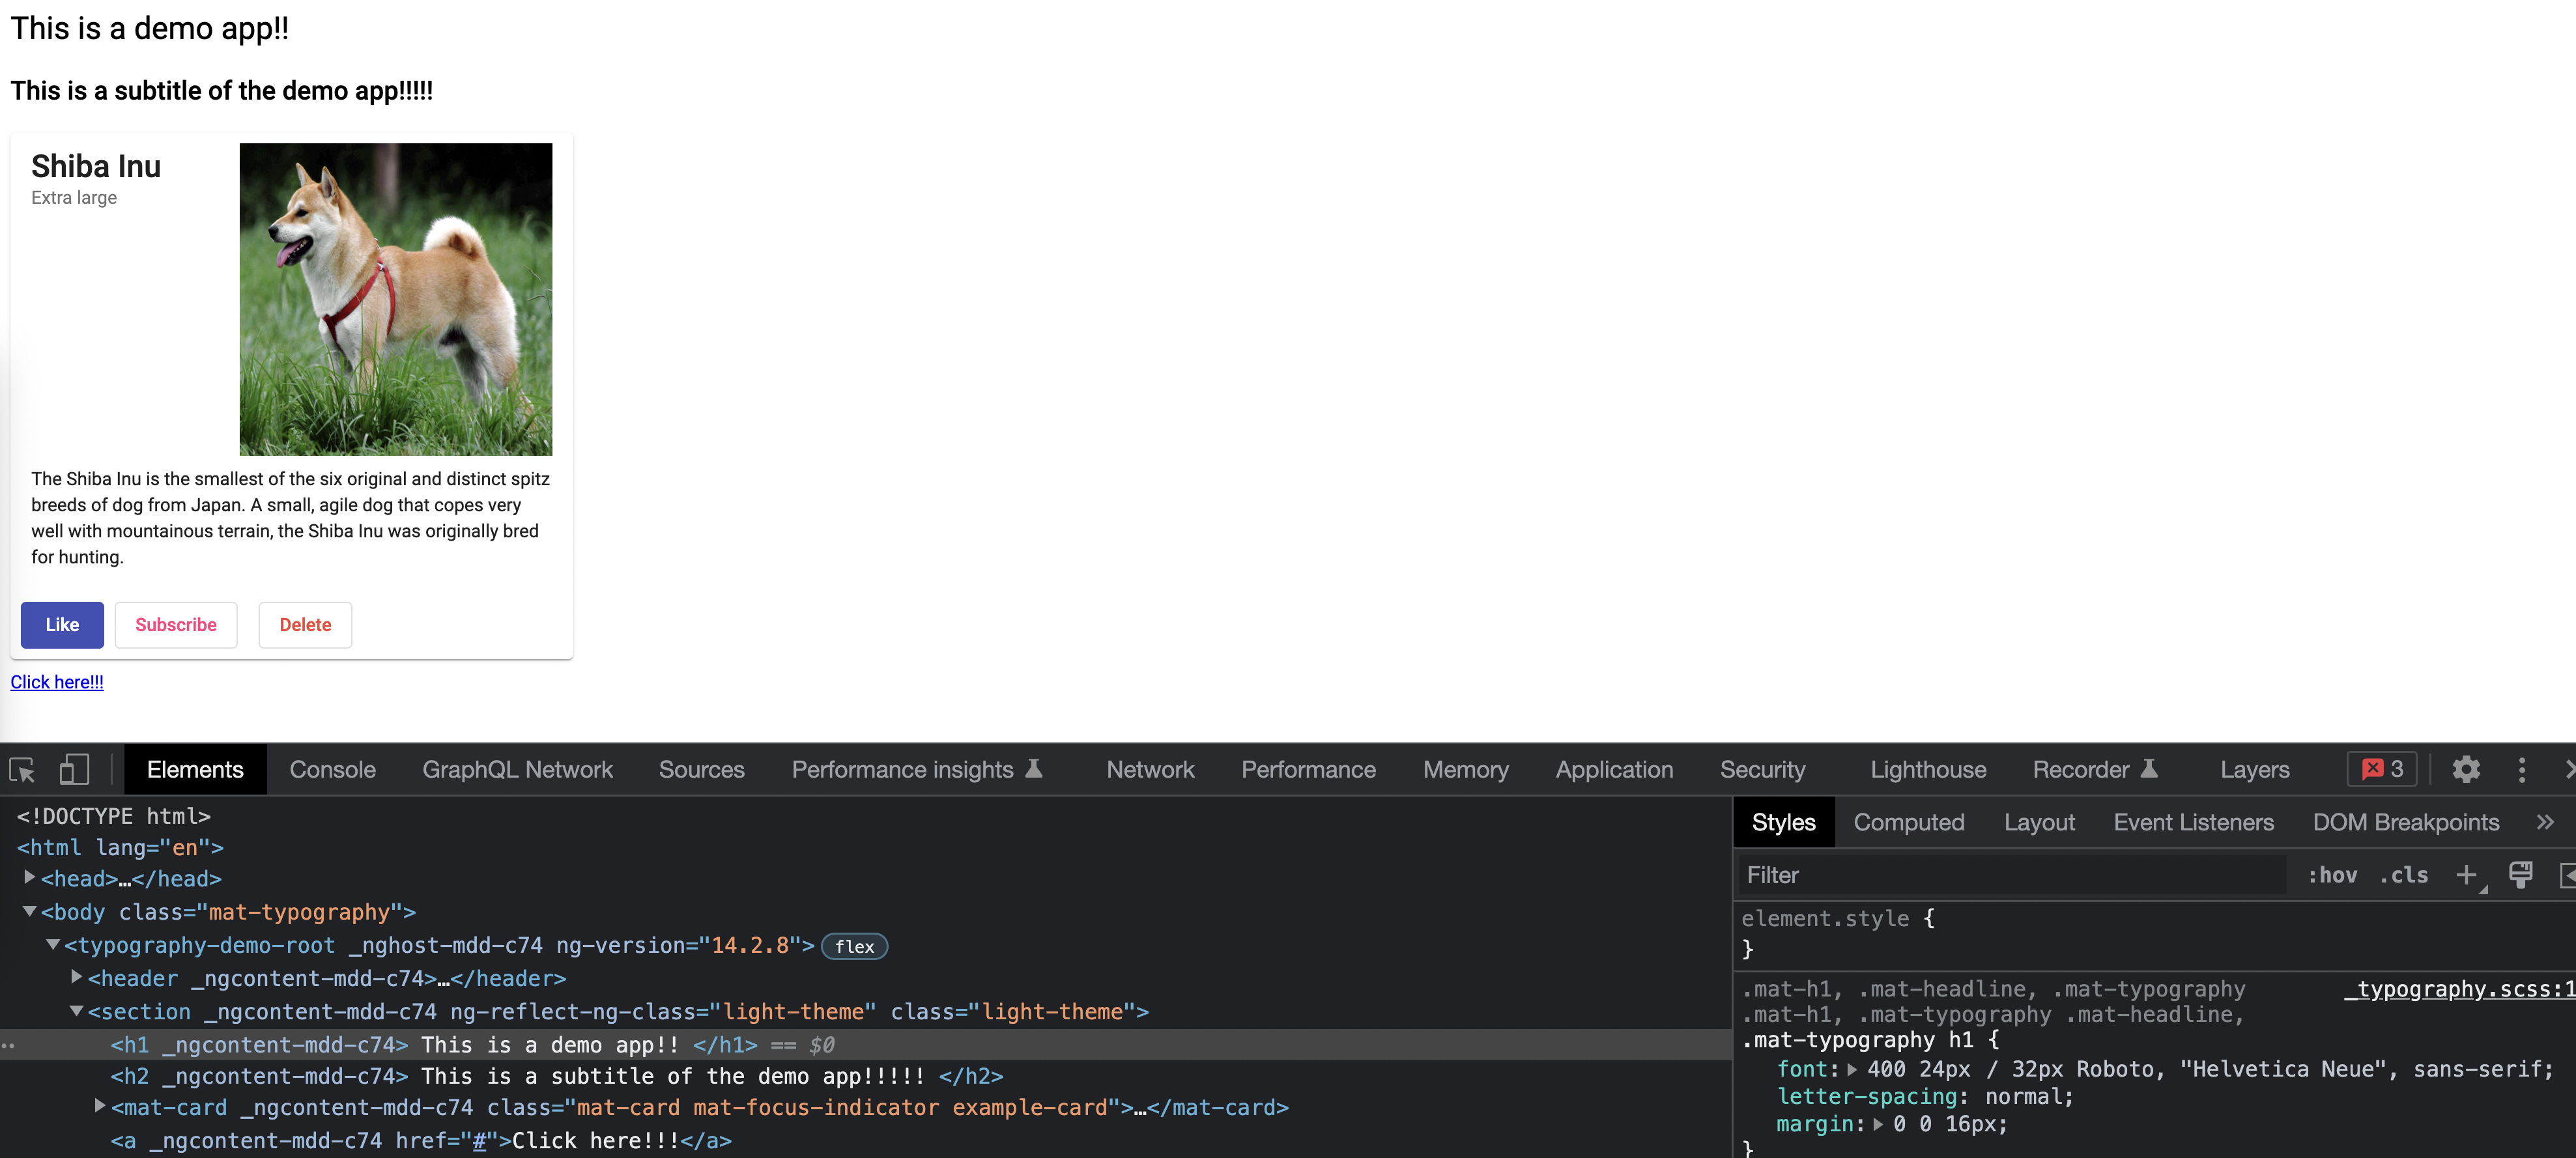The height and width of the screenshot is (1158, 2576).
Task: Toggle the flex overlay badge
Action: click(x=853, y=946)
